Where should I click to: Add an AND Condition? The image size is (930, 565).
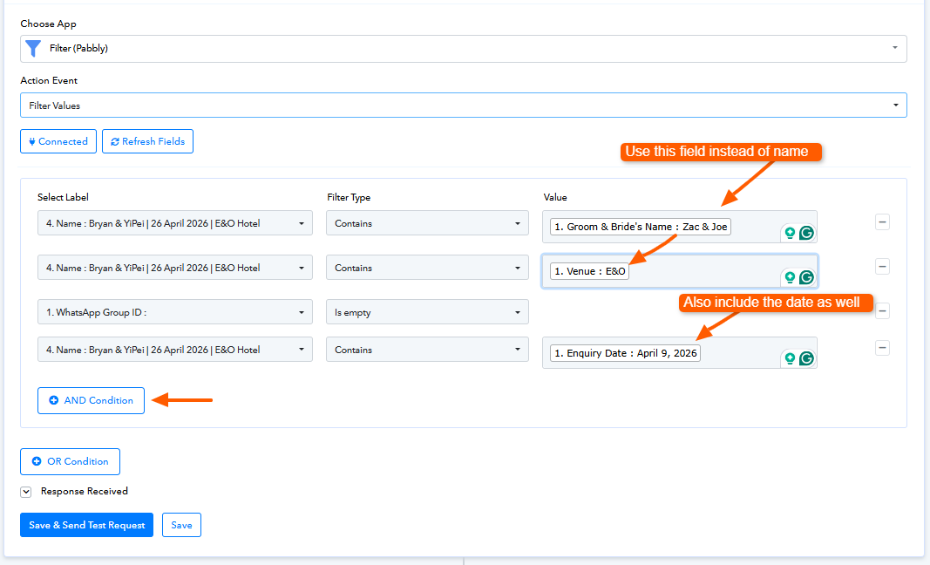[91, 400]
